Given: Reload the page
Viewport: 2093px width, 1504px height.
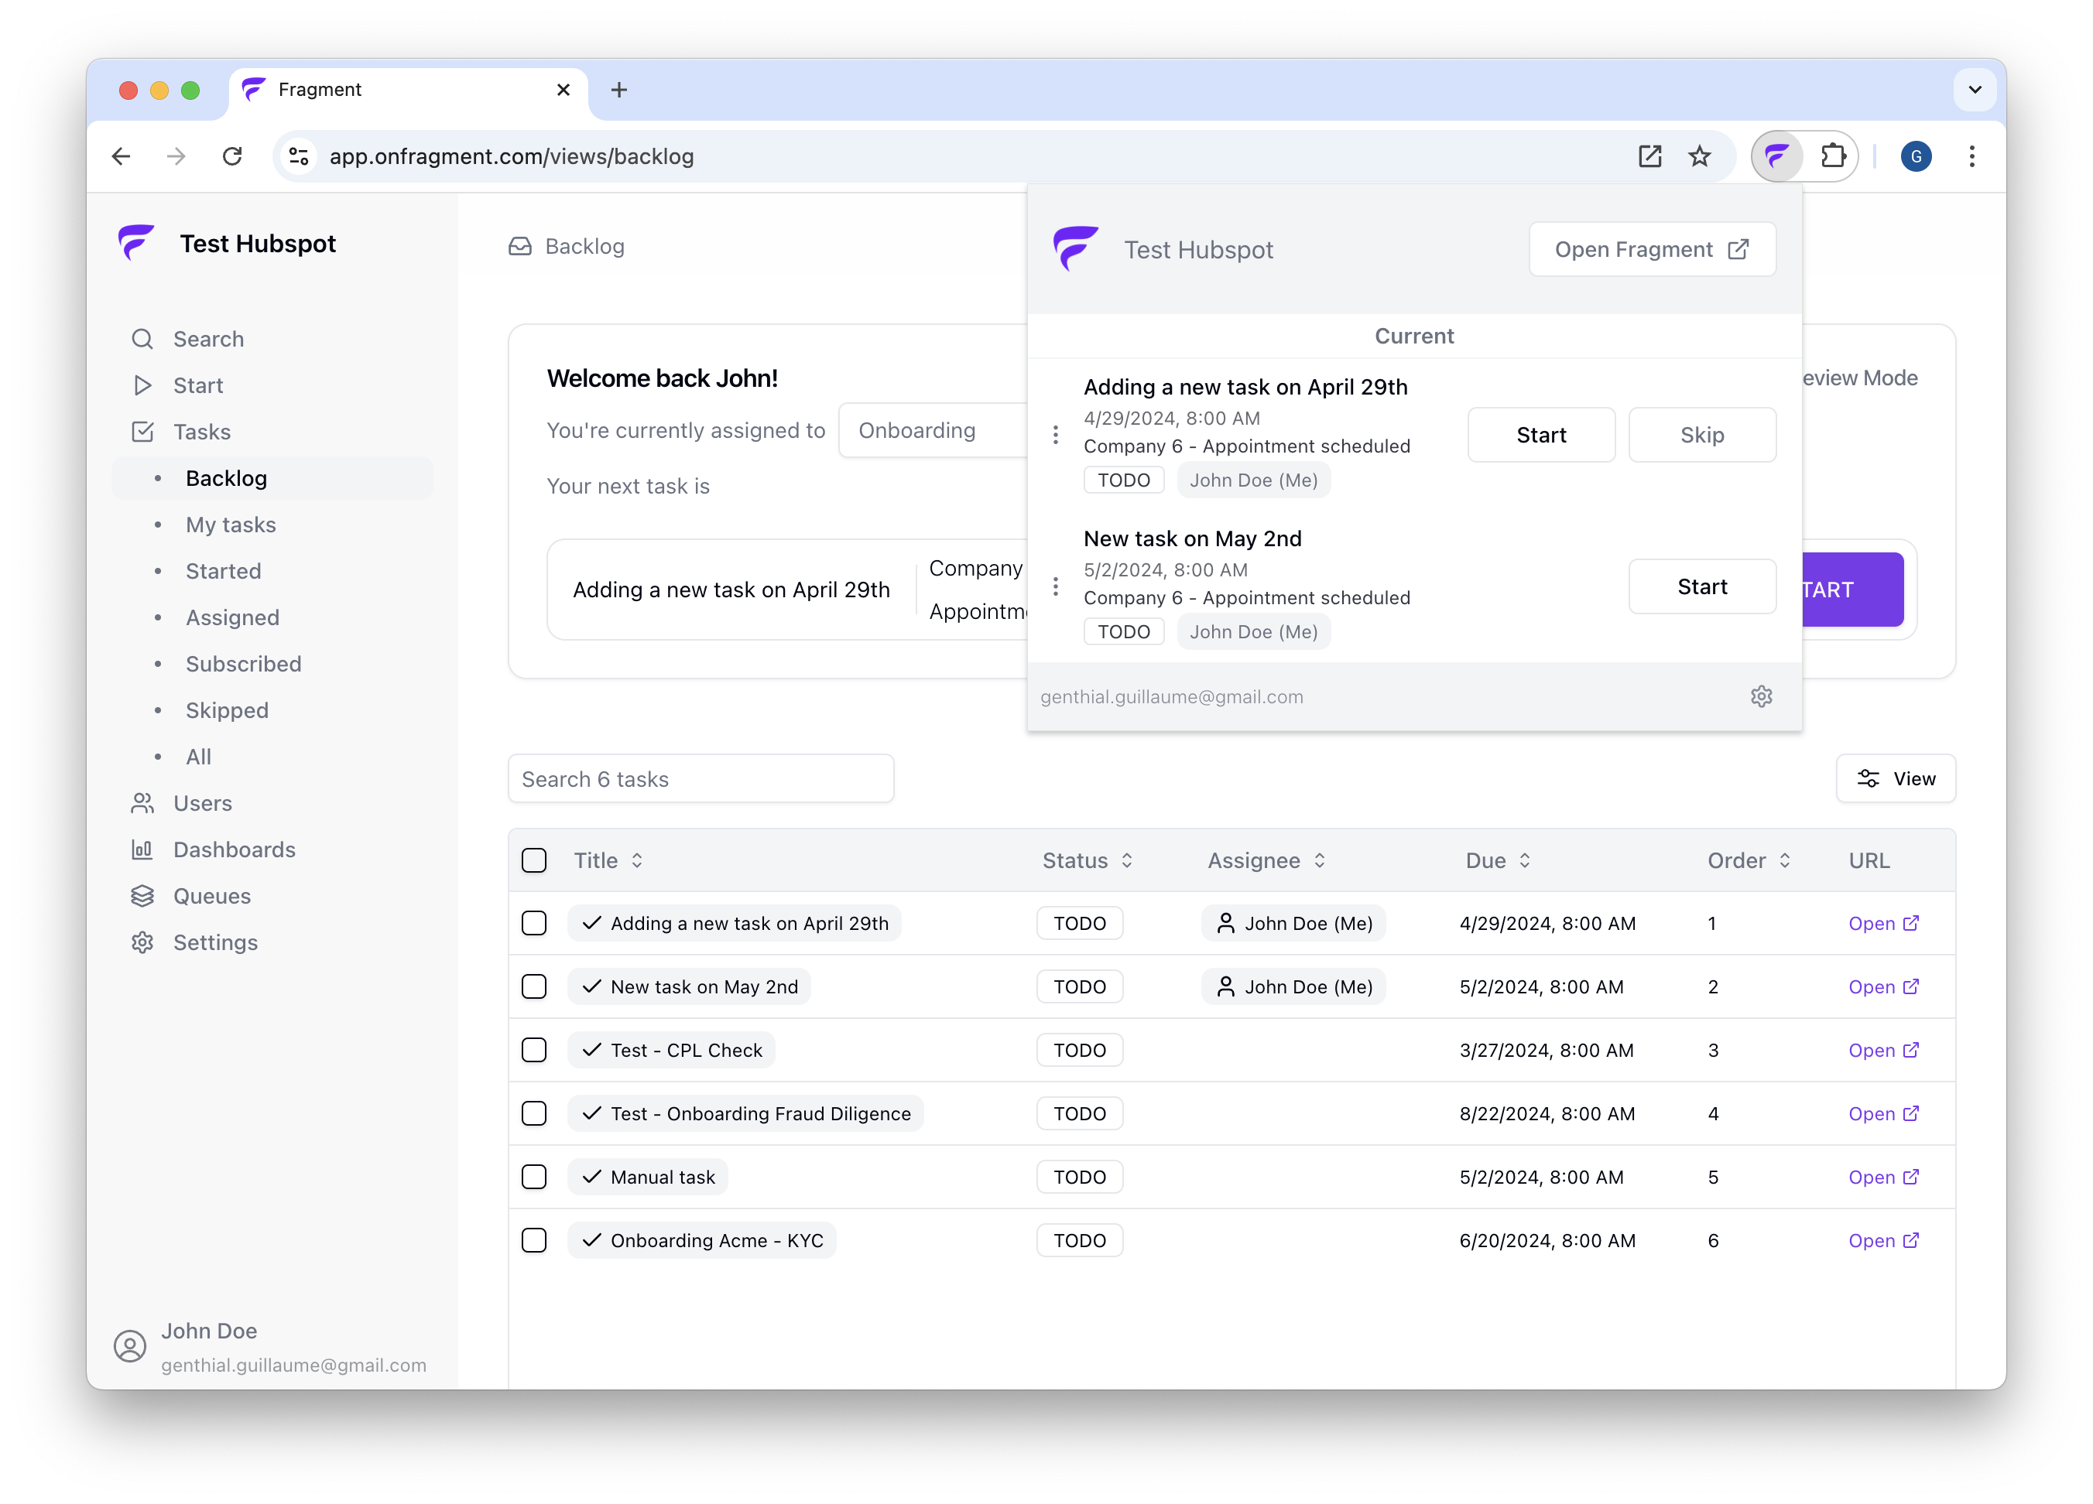Looking at the screenshot, I should pos(232,156).
